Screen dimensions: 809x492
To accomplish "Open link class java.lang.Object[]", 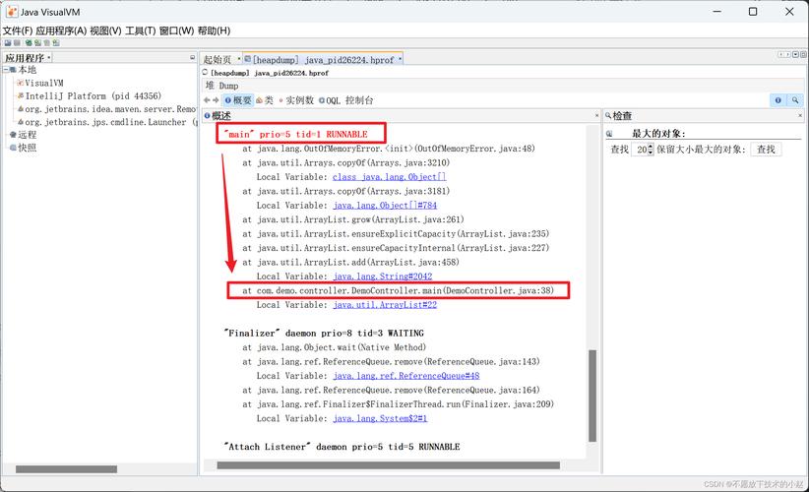I will [x=390, y=177].
